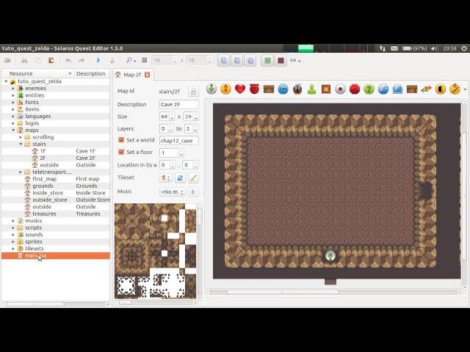The height and width of the screenshot is (352, 470).
Task: Select the blue Crystal orb tool
Action: (383, 89)
